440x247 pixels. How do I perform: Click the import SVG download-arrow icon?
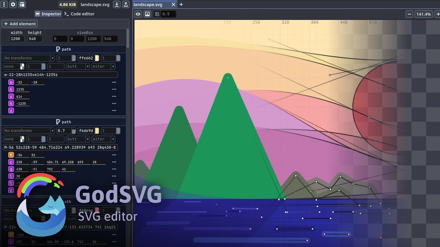coord(117,4)
